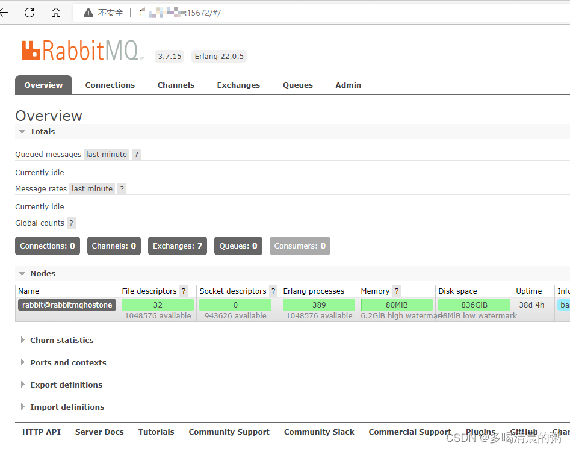Screen dimensions: 570x449
Task: Click the Exchanges: 7 count button
Action: (178, 246)
